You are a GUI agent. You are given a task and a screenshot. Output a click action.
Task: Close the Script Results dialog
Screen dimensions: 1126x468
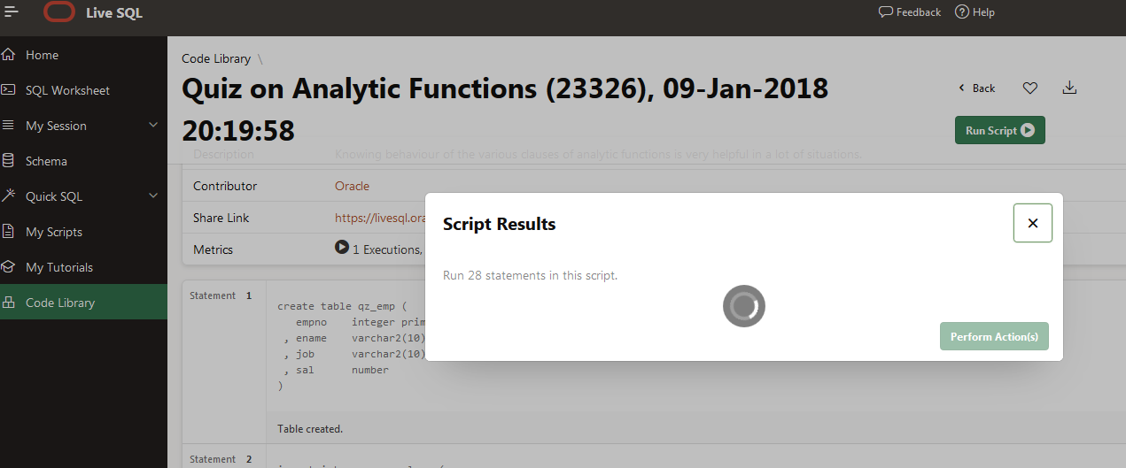coord(1032,223)
